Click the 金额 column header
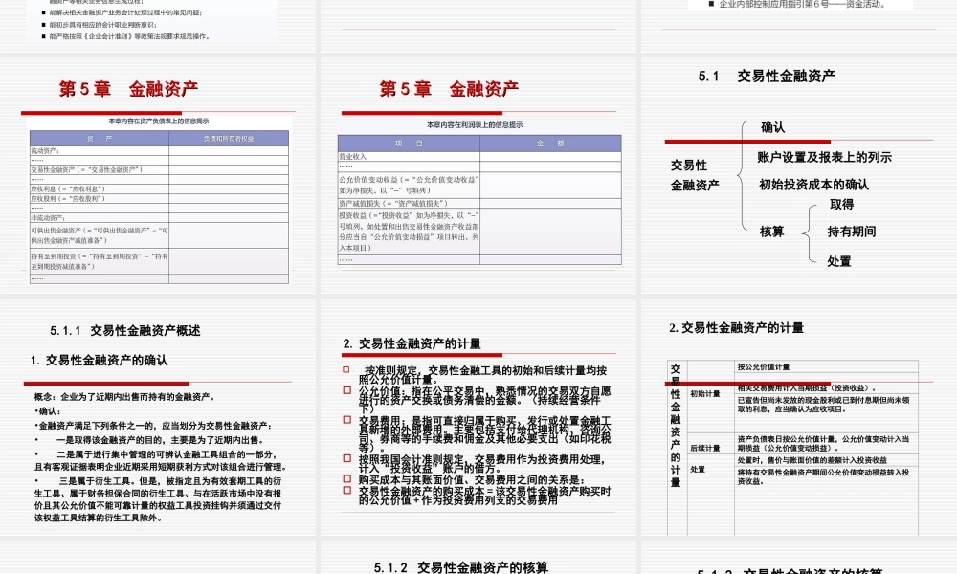 pyautogui.click(x=550, y=143)
